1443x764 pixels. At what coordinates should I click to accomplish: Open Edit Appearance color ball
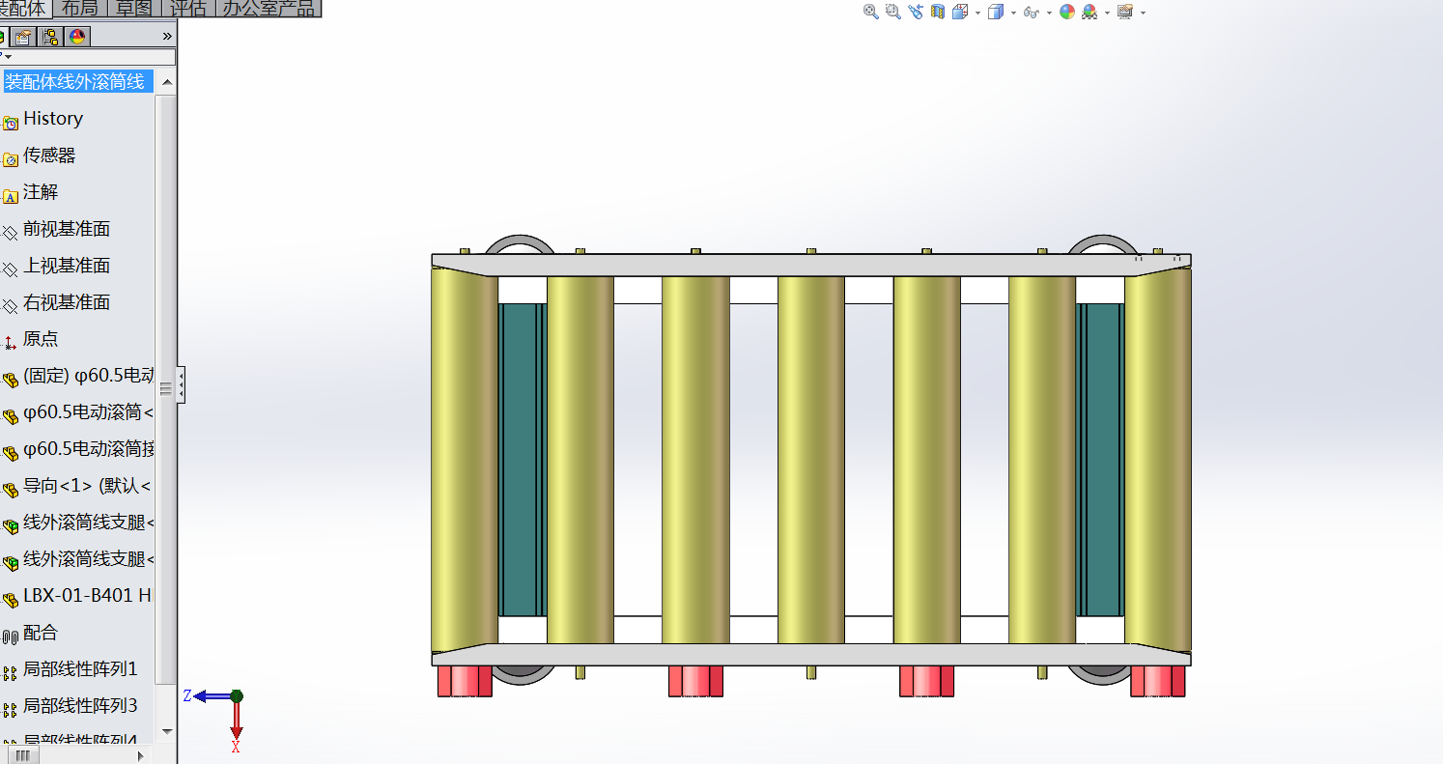point(1067,12)
